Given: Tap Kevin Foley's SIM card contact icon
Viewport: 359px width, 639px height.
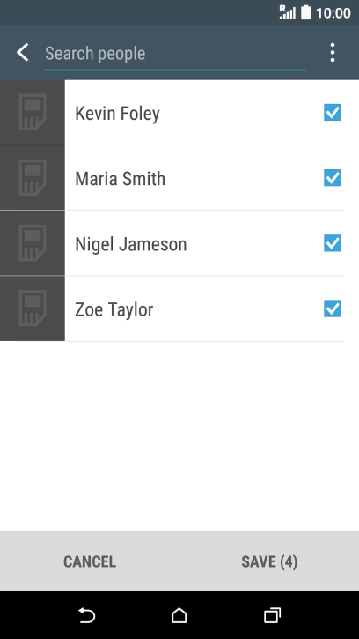Looking at the screenshot, I should (33, 113).
